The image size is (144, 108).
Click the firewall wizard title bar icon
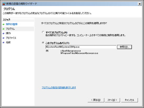4,4
